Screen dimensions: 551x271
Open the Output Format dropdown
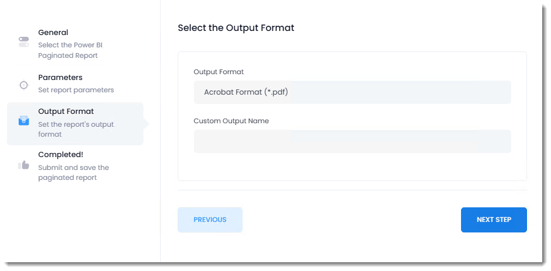pyautogui.click(x=352, y=92)
